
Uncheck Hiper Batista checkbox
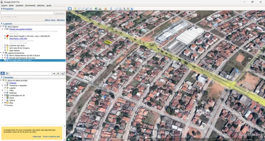tap(5, 50)
